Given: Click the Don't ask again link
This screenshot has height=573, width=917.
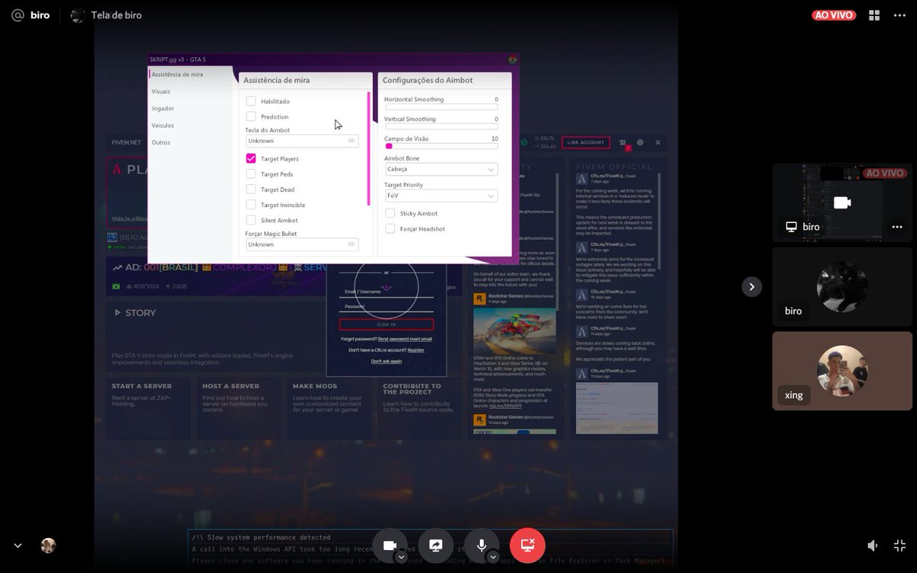Looking at the screenshot, I should pos(387,361).
